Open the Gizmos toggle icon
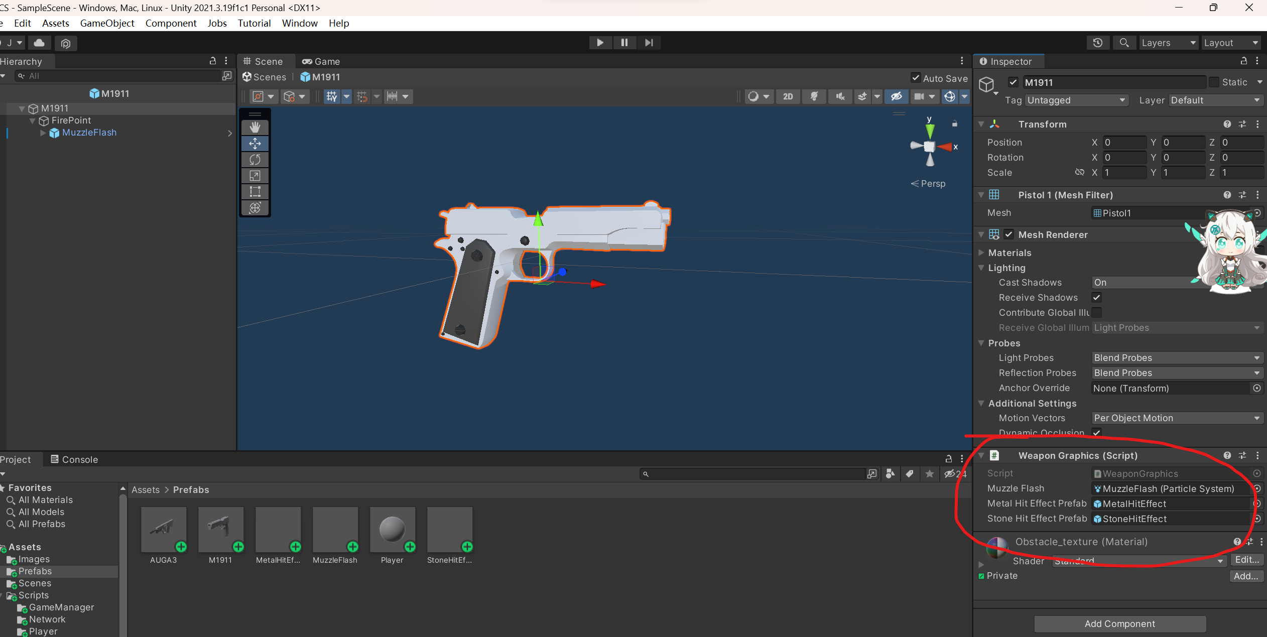 tap(950, 96)
